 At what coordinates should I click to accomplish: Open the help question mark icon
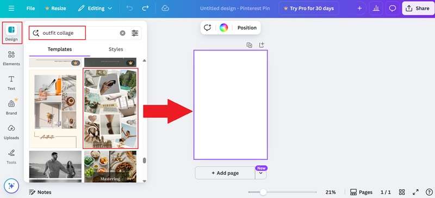point(429,192)
